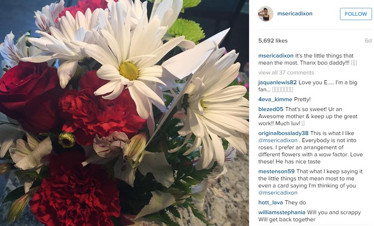Open the 6d post timestamp
The height and width of the screenshot is (226, 374).
(368, 41)
